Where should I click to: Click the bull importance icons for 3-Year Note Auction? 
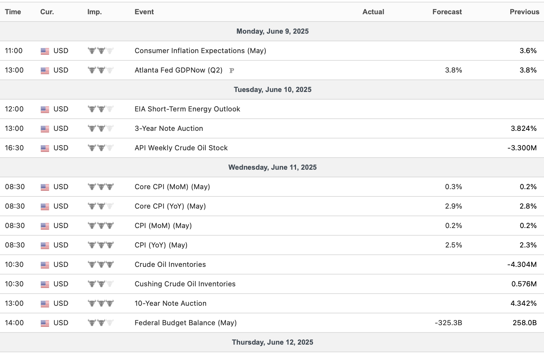101,128
